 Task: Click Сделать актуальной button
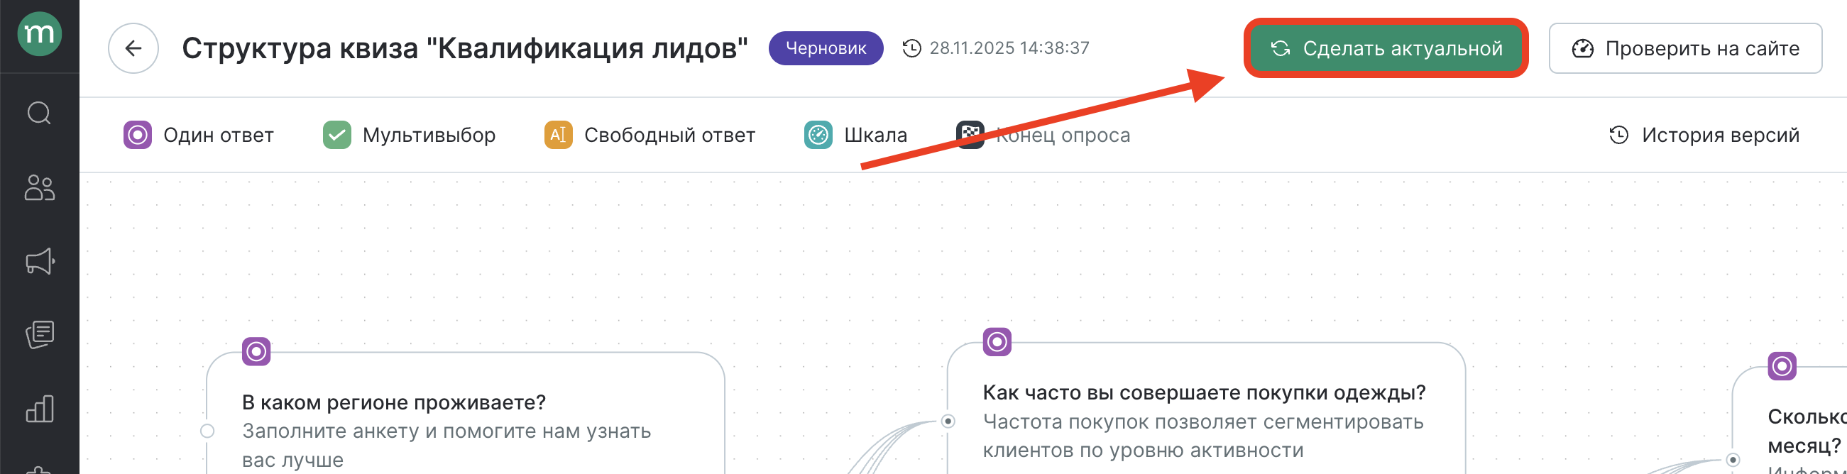pyautogui.click(x=1386, y=48)
